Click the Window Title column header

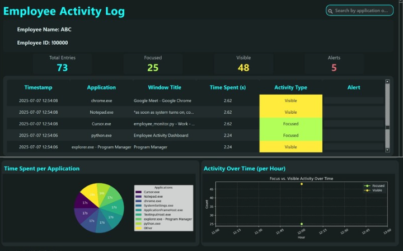[x=165, y=87]
